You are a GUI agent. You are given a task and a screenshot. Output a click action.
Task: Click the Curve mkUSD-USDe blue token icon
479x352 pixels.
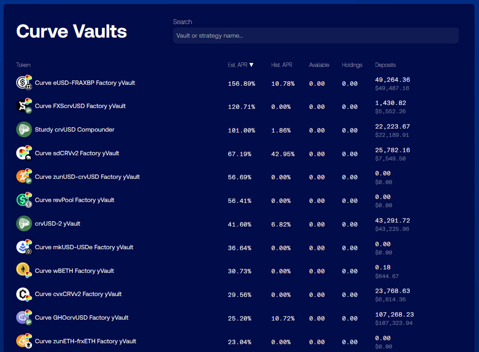(24, 247)
